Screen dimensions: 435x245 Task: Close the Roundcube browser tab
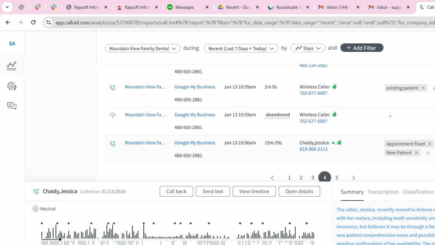(x=308, y=7)
